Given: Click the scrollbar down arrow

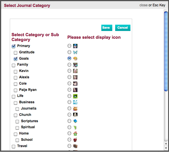Looking at the screenshot, I should pyautogui.click(x=166, y=148).
